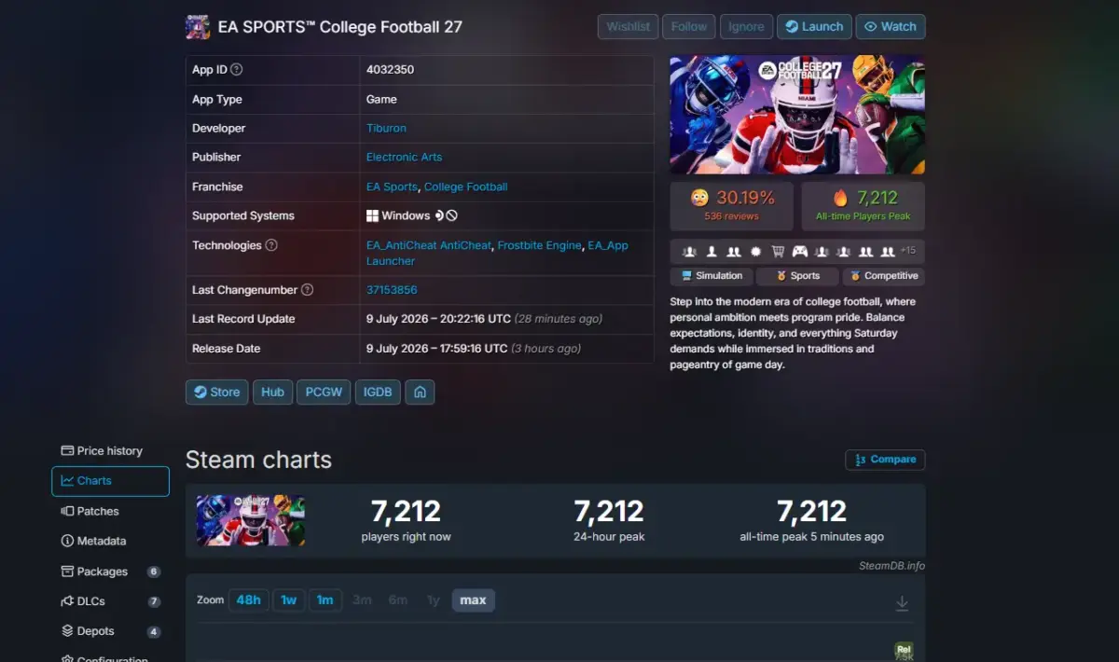Viewport: 1119px width, 662px height.
Task: Click the Competitive tag
Action: tap(883, 276)
